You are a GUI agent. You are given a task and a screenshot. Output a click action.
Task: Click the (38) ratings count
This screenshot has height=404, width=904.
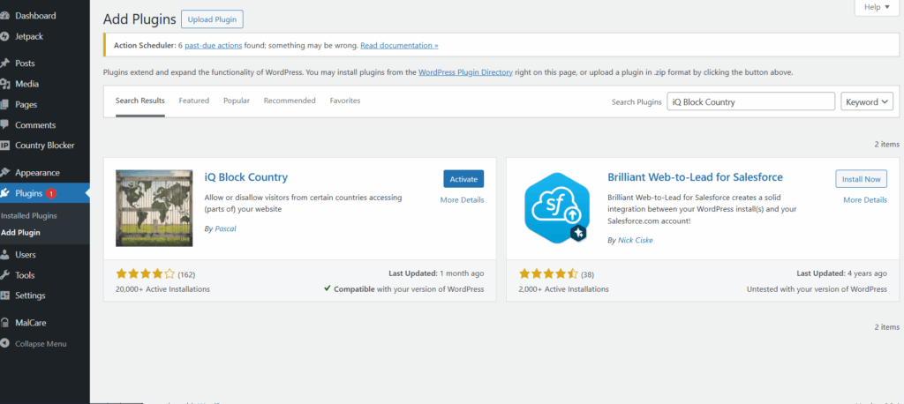pyautogui.click(x=587, y=274)
